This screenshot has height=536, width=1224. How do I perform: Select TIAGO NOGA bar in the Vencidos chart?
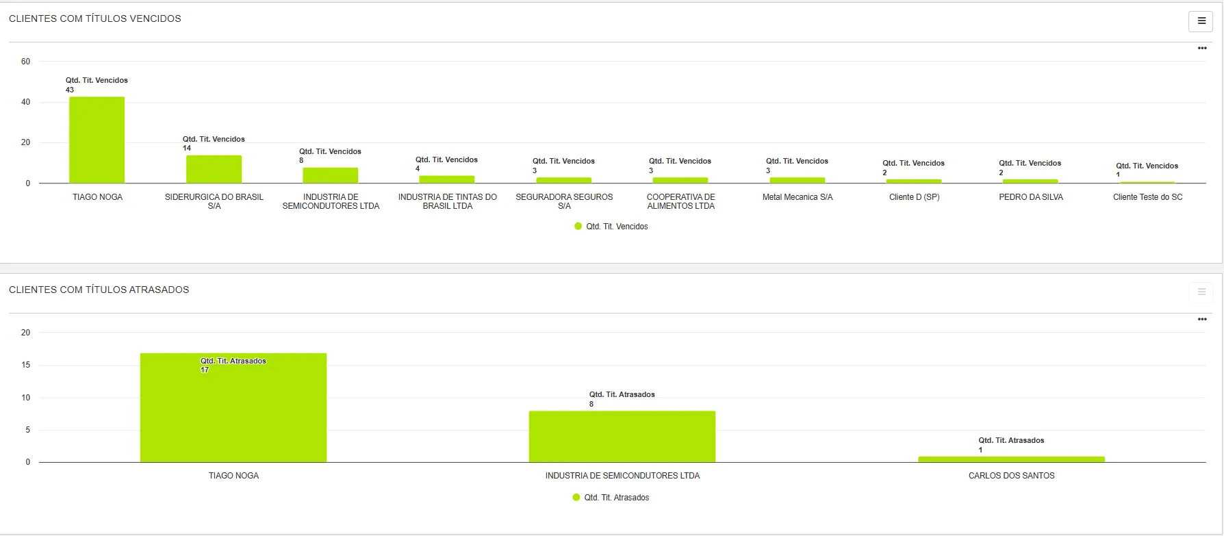97,140
